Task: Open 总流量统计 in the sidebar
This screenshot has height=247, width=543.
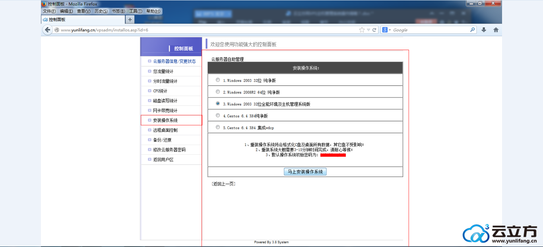Action: (x=163, y=71)
